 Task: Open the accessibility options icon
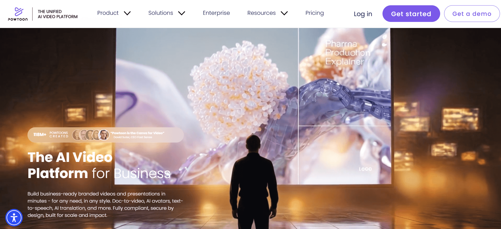[x=14, y=218]
